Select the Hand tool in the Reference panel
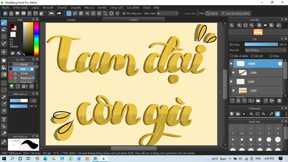The height and width of the screenshot is (162, 288). (x=278, y=114)
